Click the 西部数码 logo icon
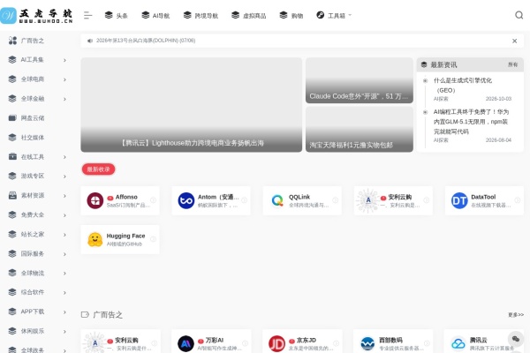 [367, 344]
